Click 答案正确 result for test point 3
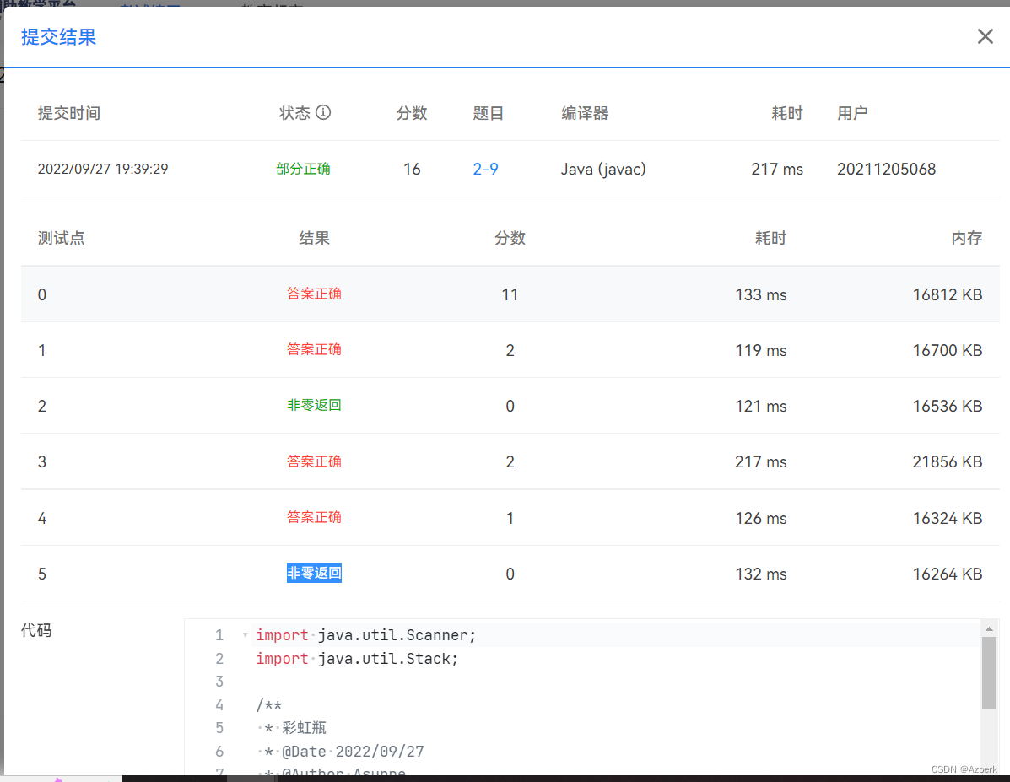This screenshot has width=1010, height=782. click(x=314, y=461)
